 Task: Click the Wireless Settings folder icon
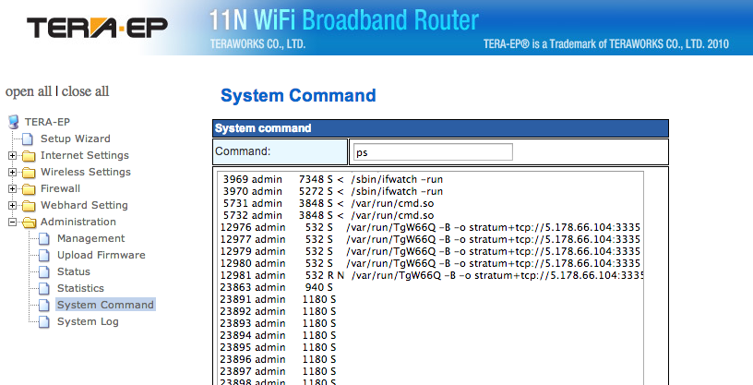pos(29,173)
